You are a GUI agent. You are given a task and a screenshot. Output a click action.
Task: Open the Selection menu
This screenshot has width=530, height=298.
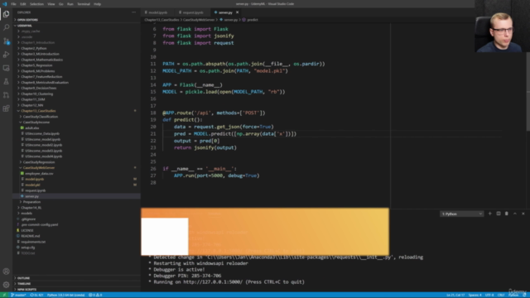[36, 4]
